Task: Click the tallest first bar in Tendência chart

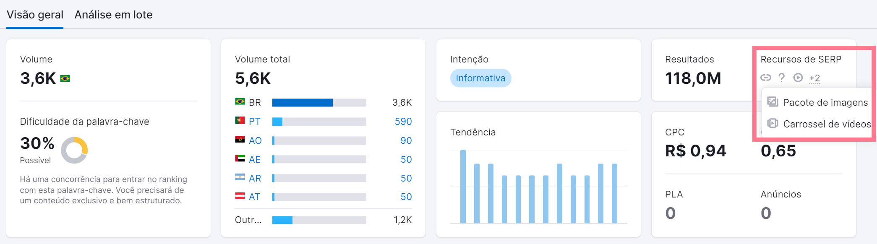Action: coord(463,187)
